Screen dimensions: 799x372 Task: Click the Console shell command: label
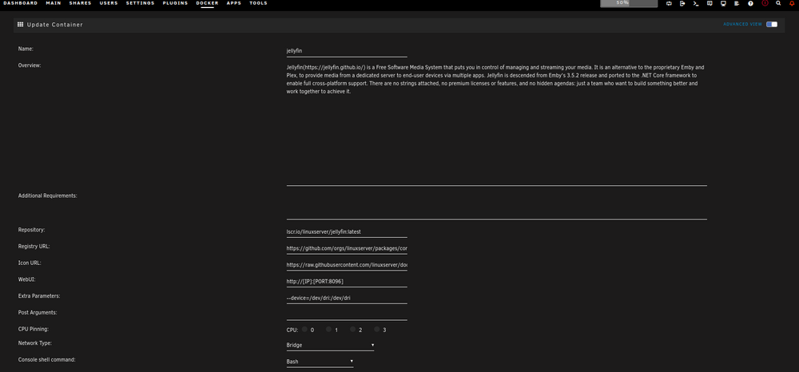[47, 359]
